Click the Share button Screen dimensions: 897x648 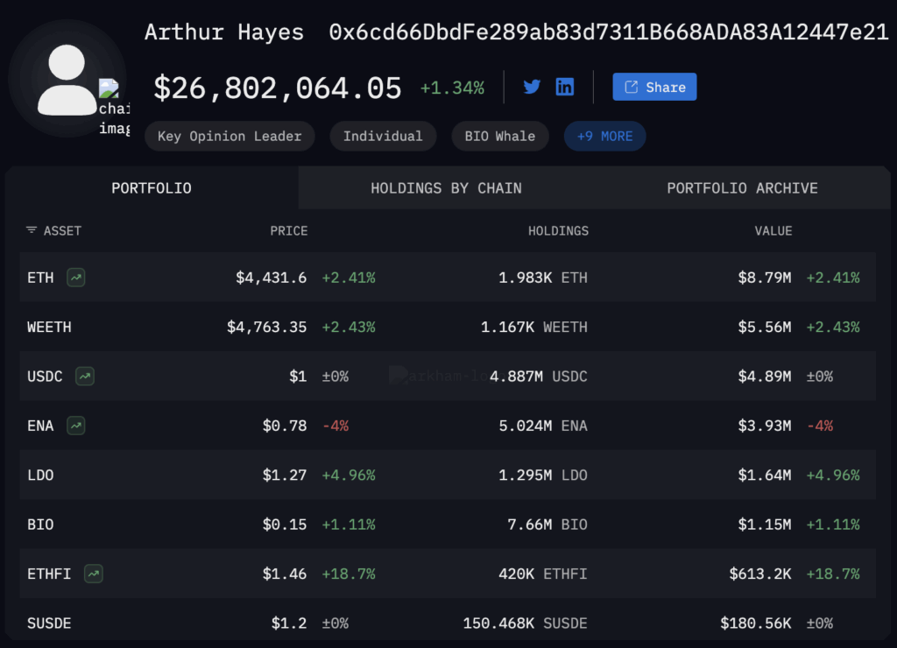coord(654,87)
